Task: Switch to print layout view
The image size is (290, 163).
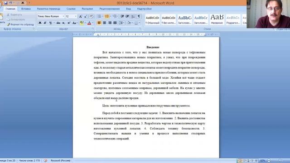Action: pyautogui.click(x=240, y=161)
